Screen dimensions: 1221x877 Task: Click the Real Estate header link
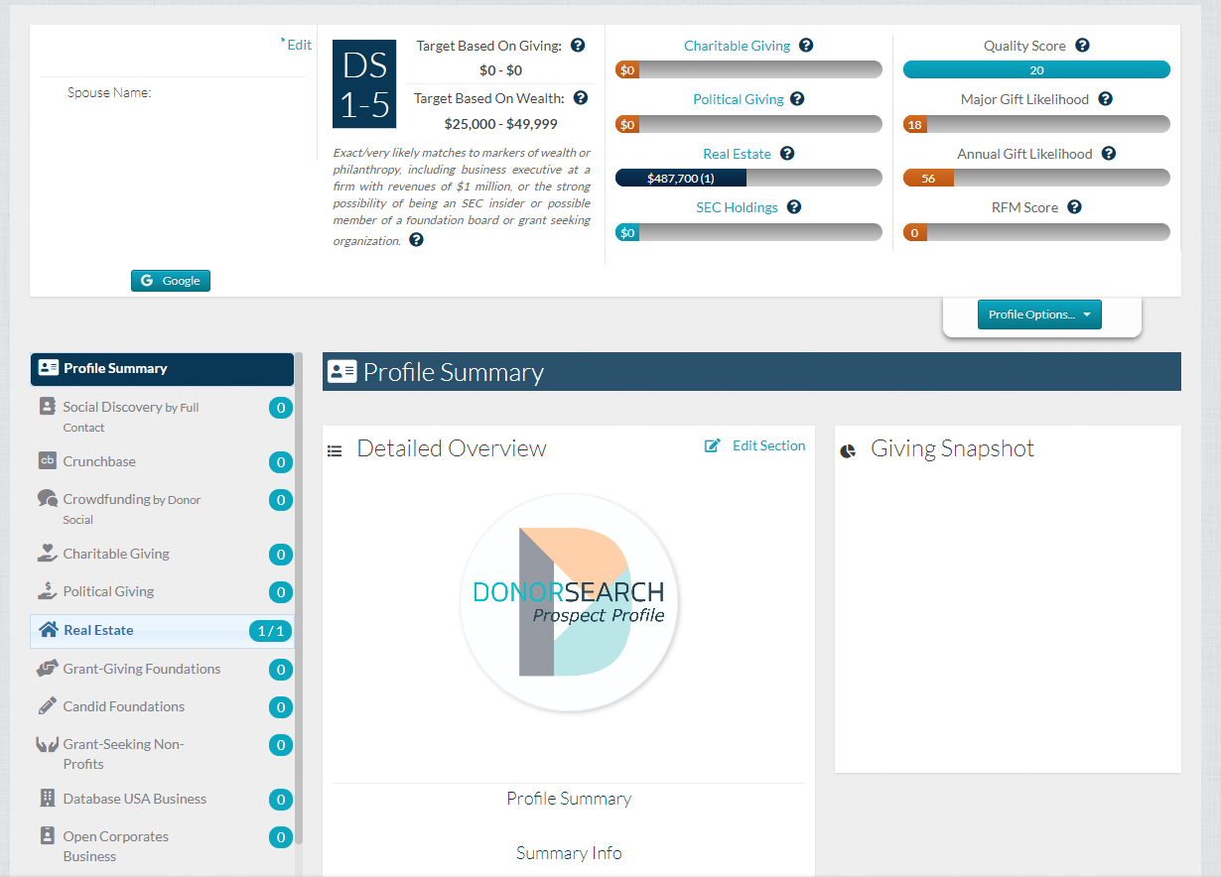point(737,154)
